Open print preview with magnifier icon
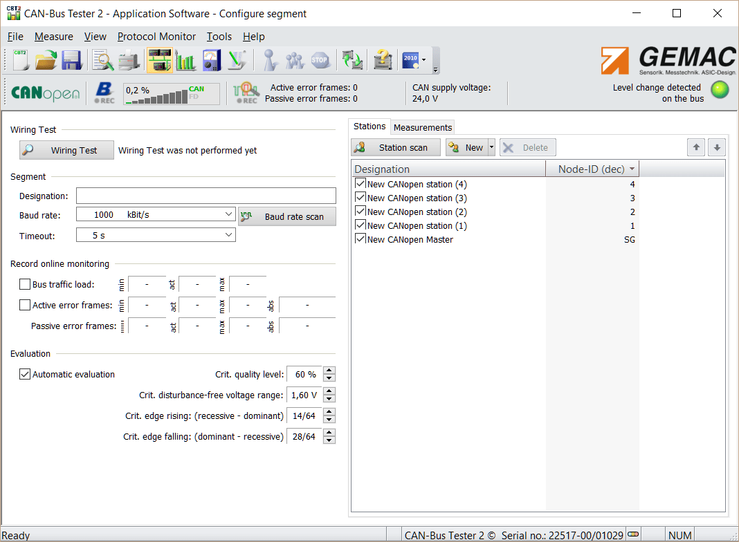 click(x=103, y=61)
